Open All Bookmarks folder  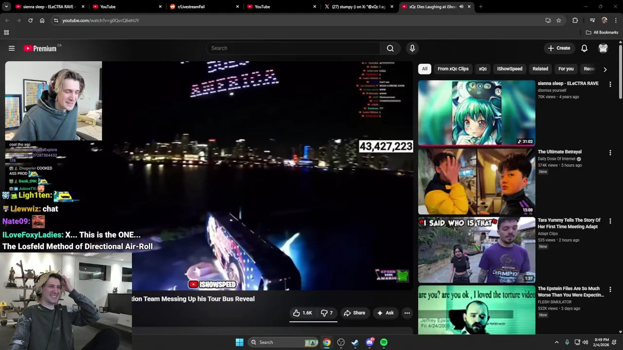pos(602,33)
